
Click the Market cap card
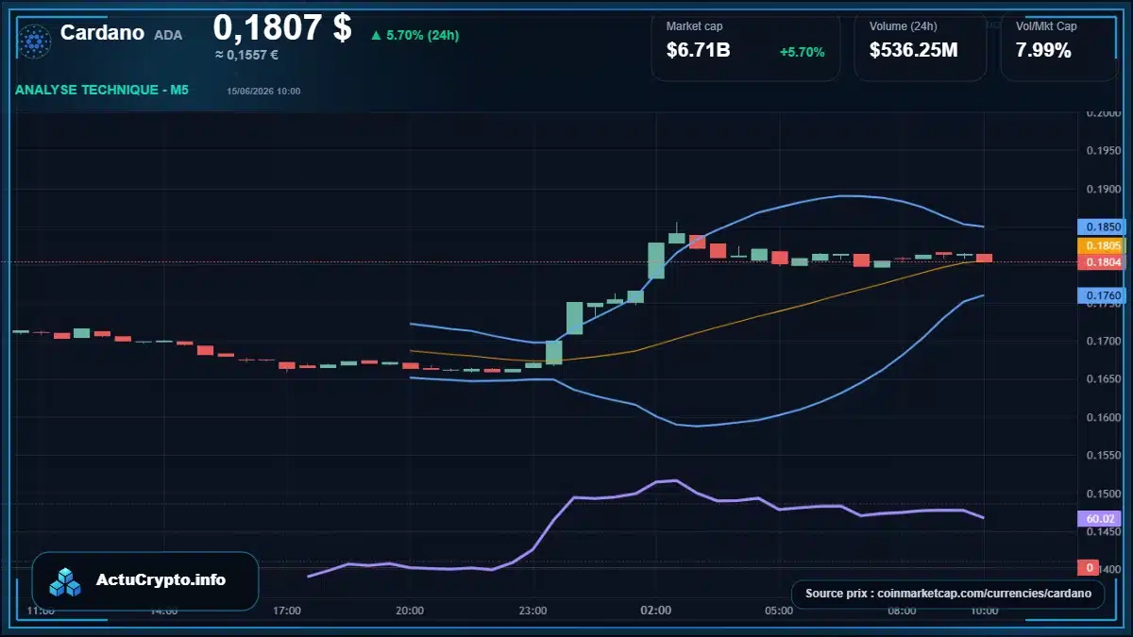click(x=745, y=45)
